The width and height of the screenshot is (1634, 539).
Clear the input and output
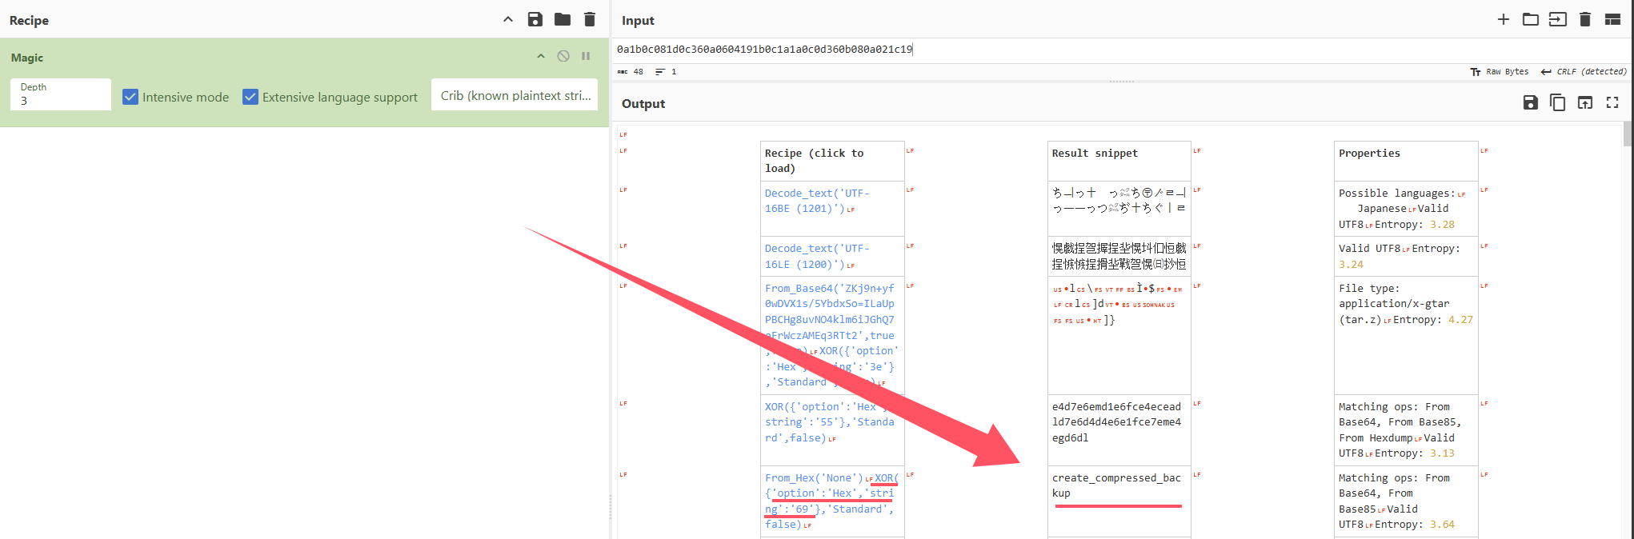coord(1585,20)
